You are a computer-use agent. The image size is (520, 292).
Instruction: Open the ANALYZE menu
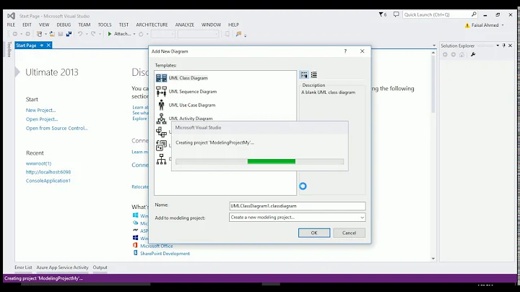(x=185, y=25)
